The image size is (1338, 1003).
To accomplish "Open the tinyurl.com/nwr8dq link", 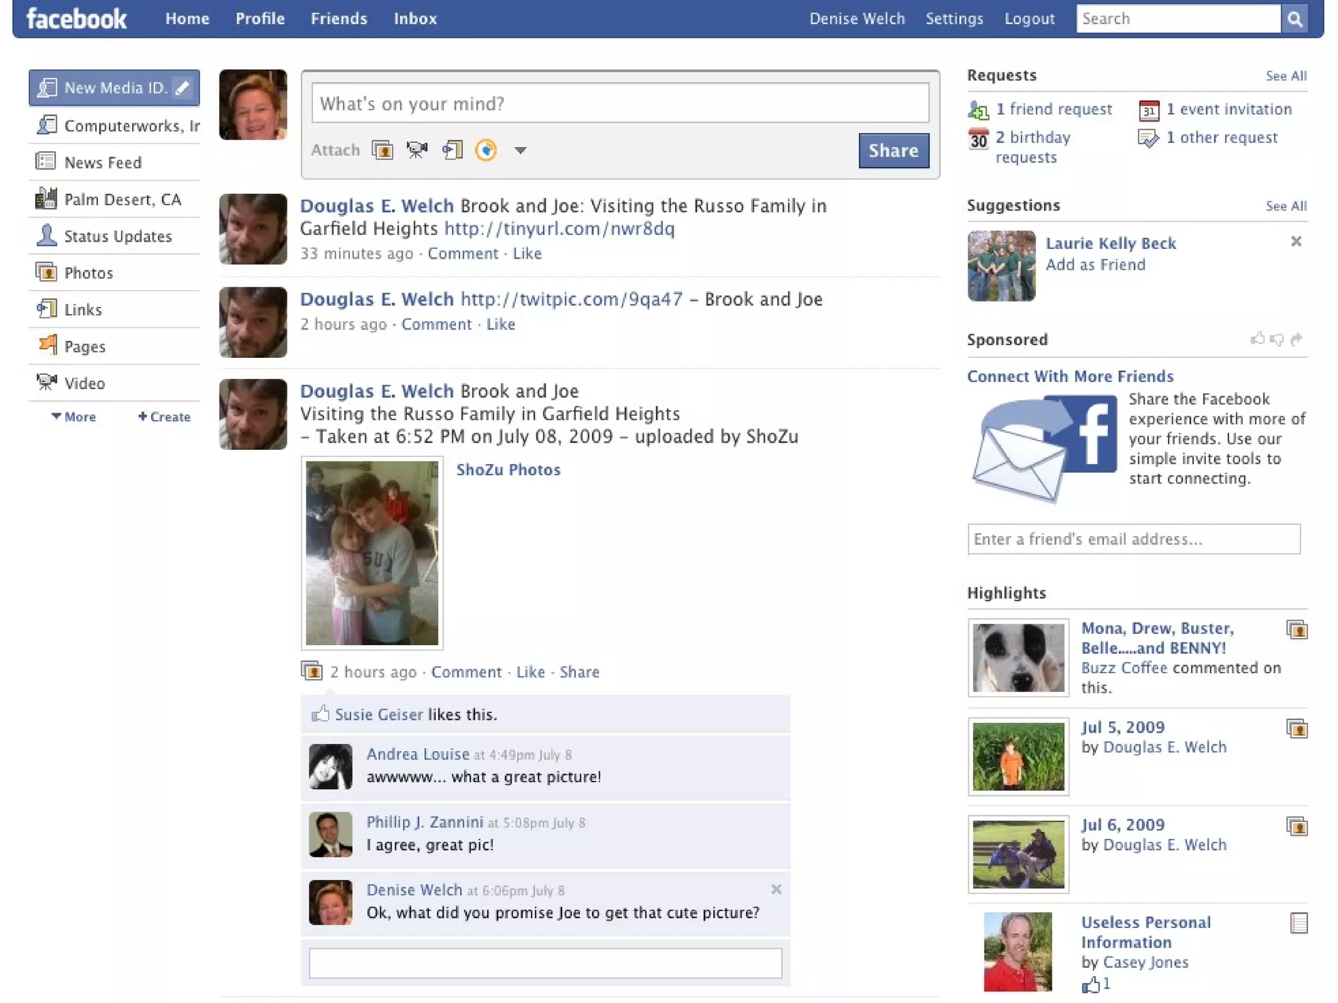I will 559,229.
